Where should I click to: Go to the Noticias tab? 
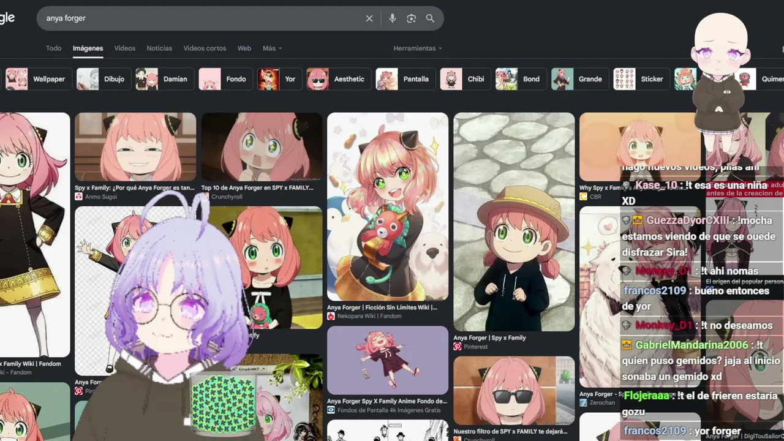coord(159,48)
